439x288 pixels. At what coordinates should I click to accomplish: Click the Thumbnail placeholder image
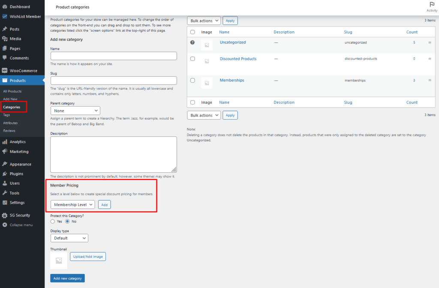(x=59, y=261)
